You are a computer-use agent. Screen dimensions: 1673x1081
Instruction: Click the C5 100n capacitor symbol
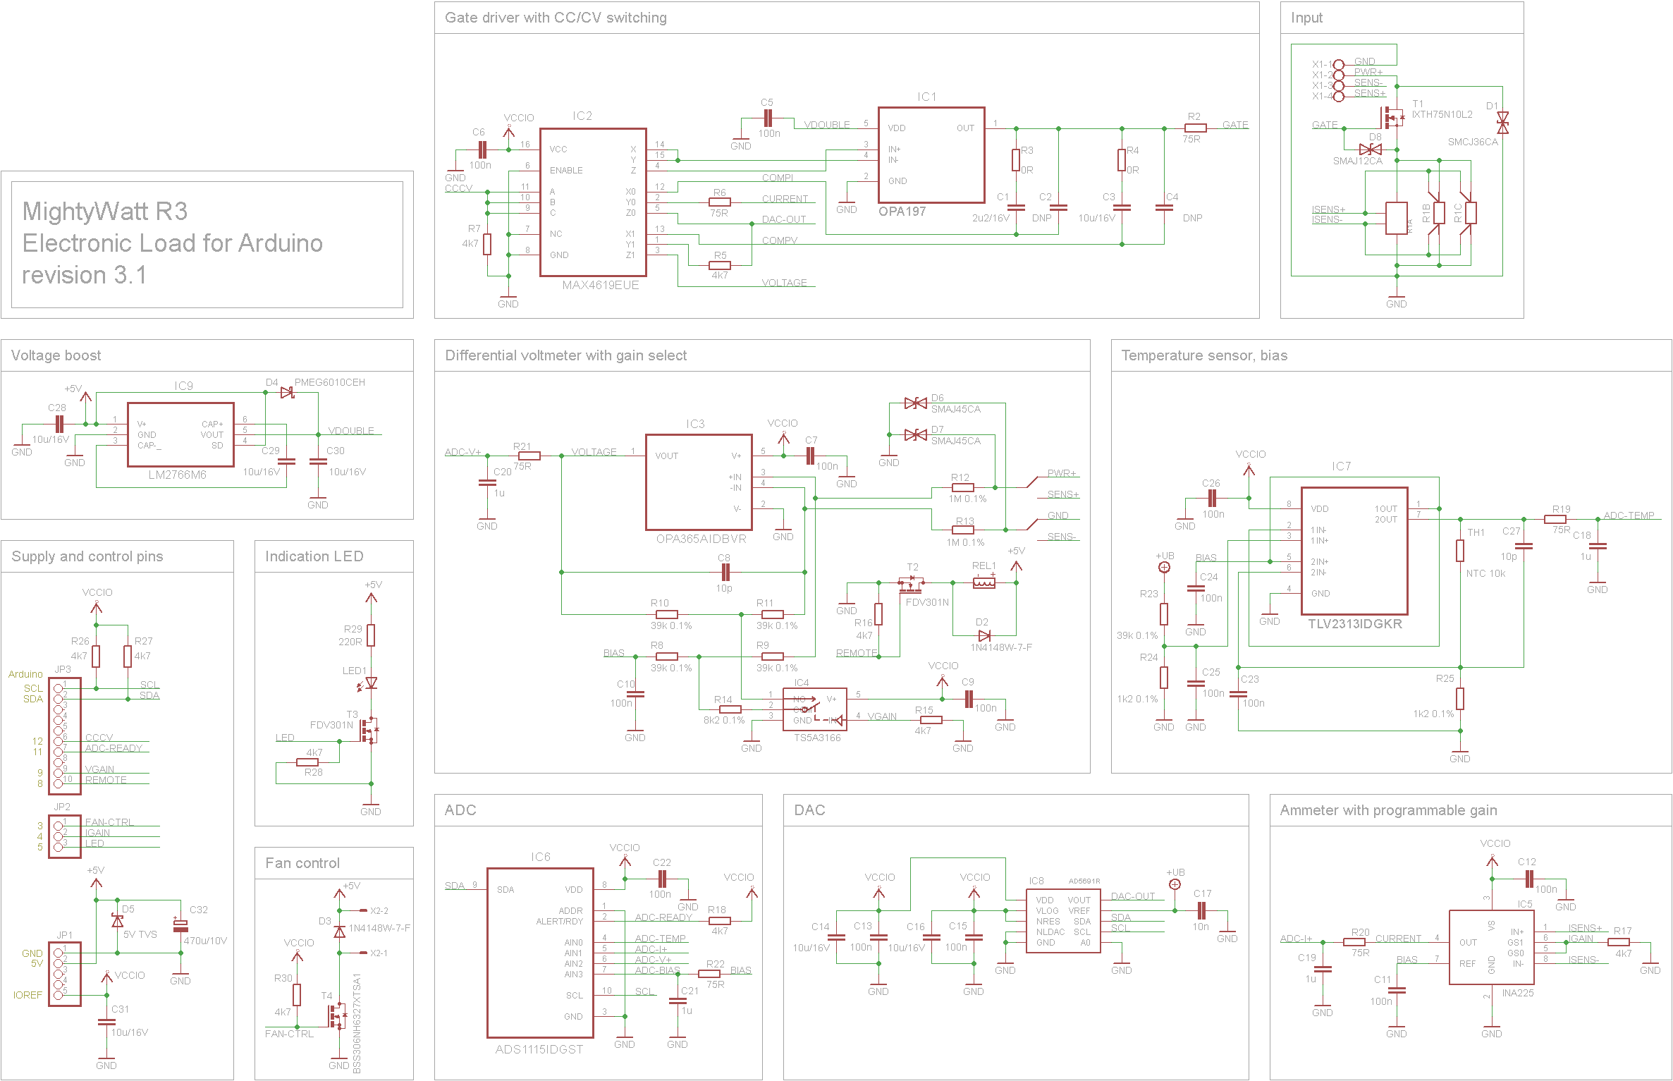767,117
